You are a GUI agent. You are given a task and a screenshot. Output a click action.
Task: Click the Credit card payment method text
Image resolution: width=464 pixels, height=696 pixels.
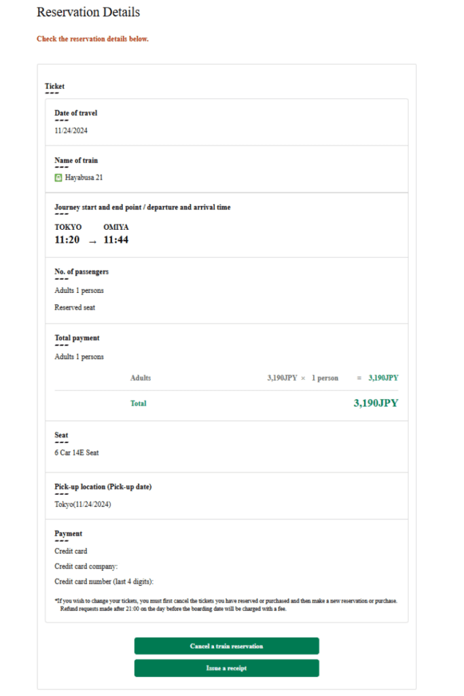click(70, 551)
